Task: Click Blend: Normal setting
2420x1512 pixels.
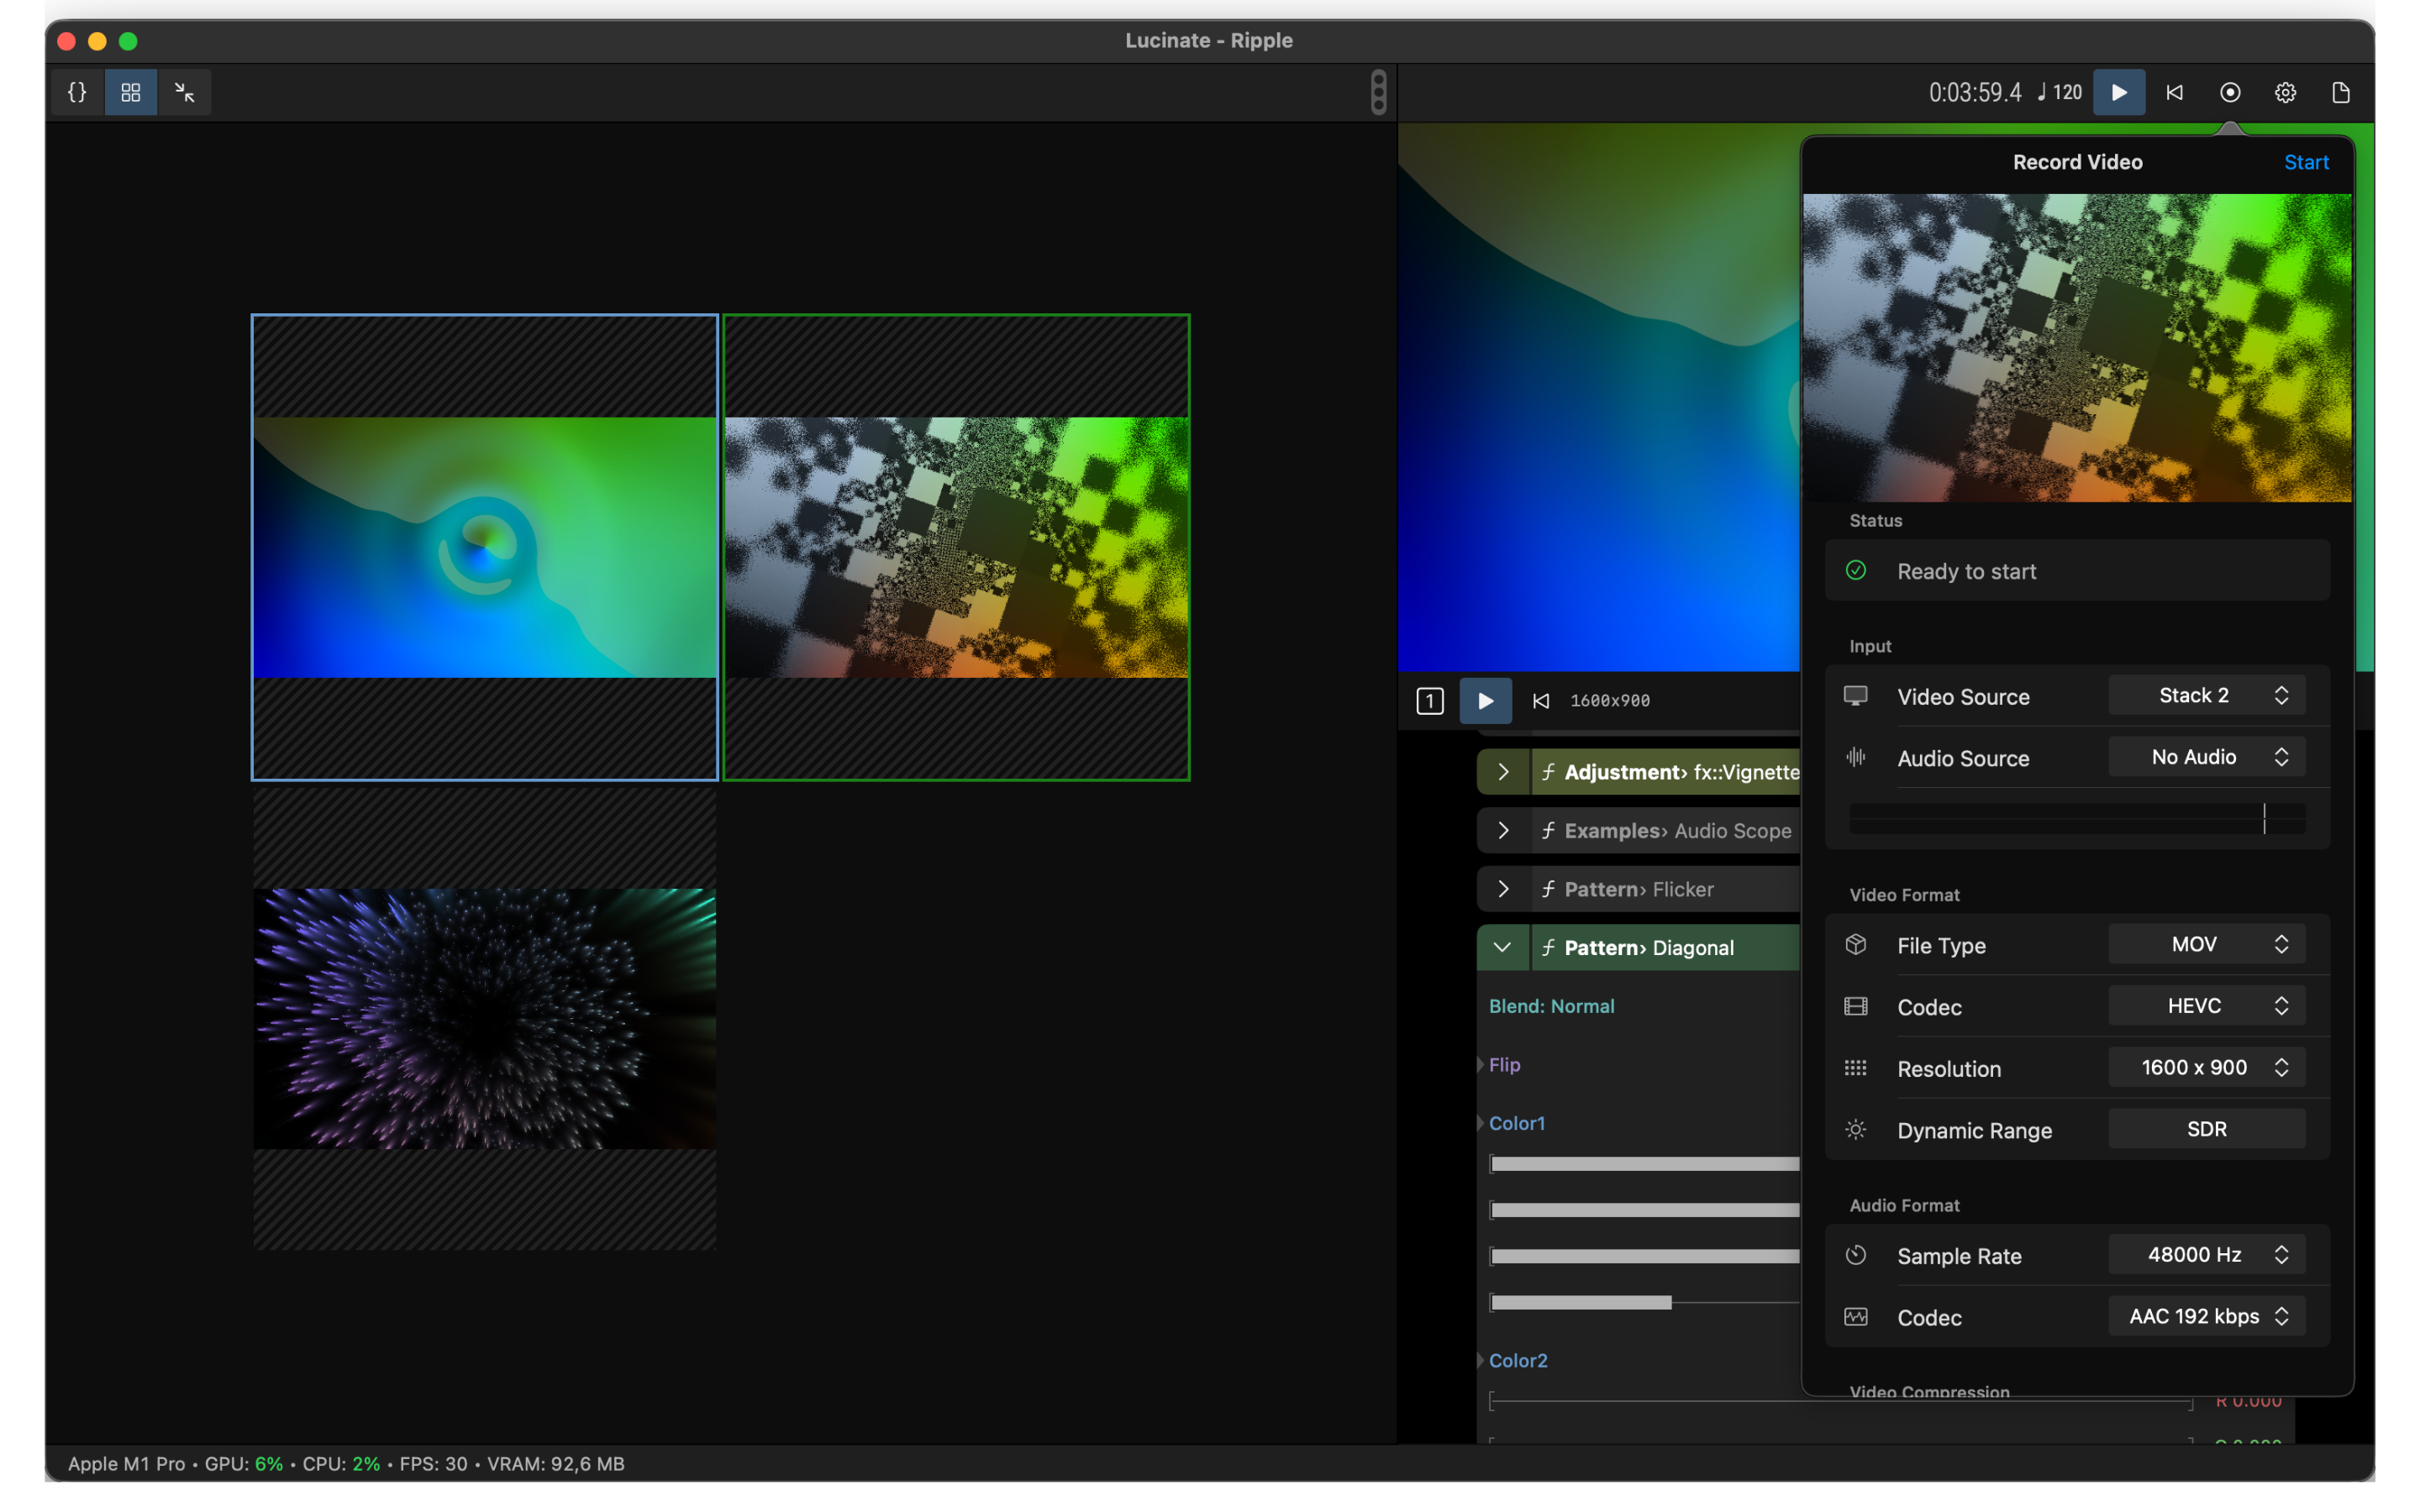Action: click(x=1551, y=1006)
